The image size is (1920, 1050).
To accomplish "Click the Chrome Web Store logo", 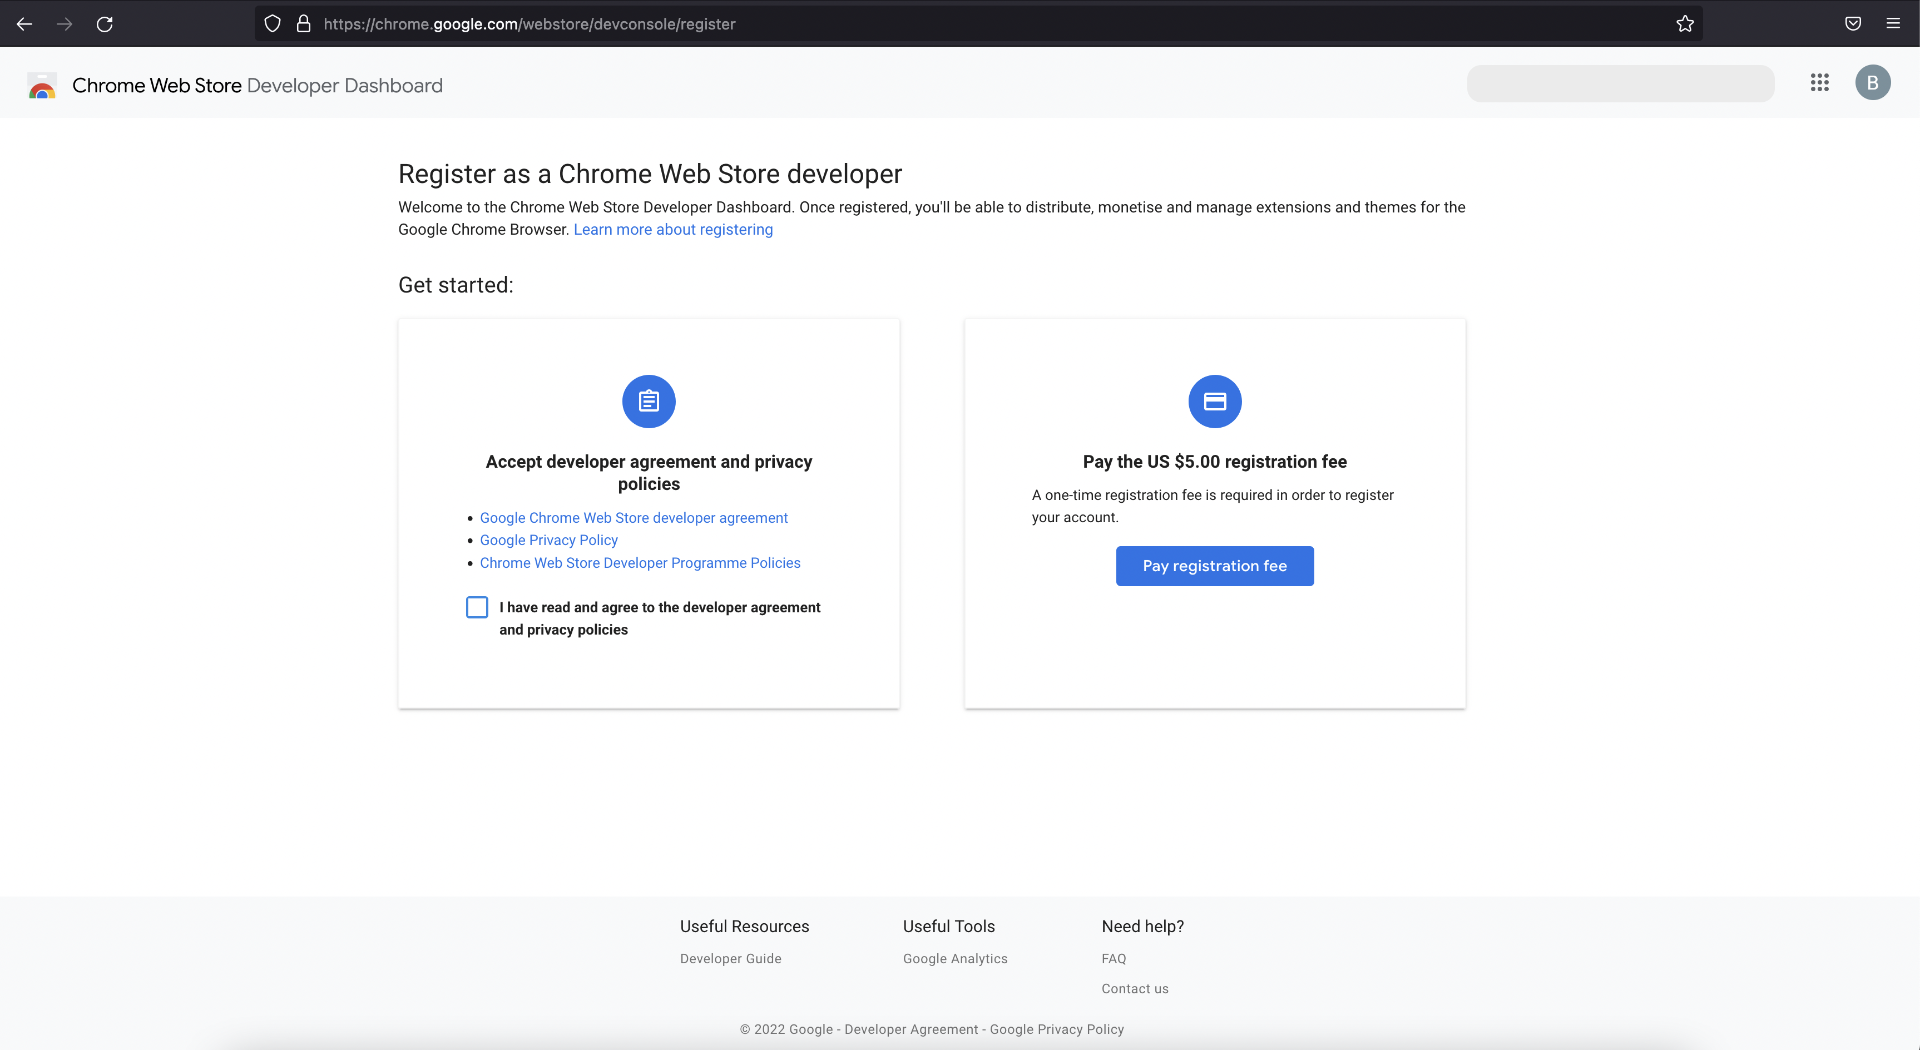I will pos(42,86).
